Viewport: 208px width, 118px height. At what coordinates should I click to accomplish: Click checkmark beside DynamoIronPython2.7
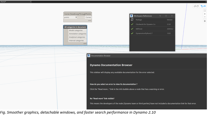(x=132, y=33)
